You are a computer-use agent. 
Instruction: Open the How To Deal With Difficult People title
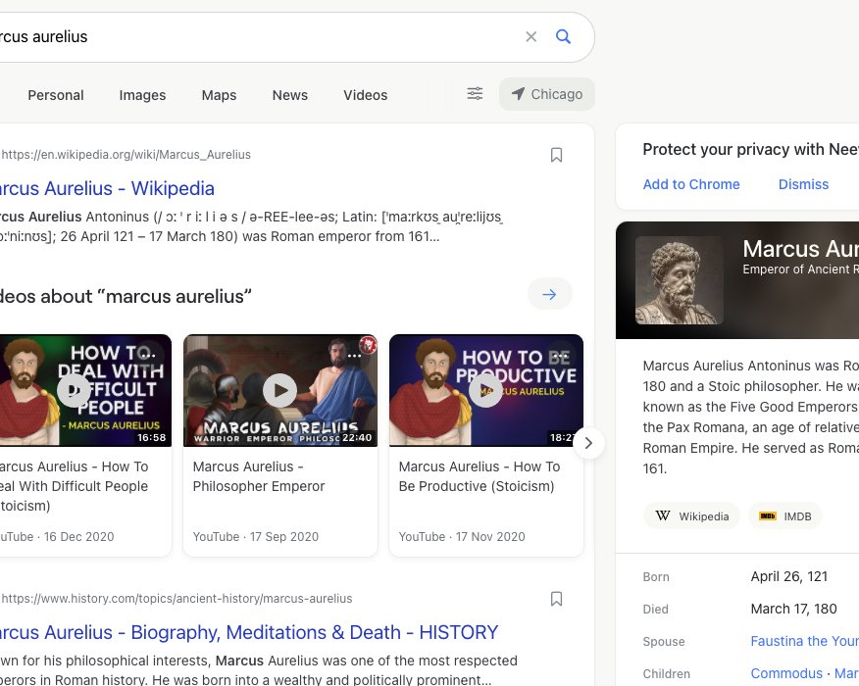pyautogui.click(x=74, y=486)
